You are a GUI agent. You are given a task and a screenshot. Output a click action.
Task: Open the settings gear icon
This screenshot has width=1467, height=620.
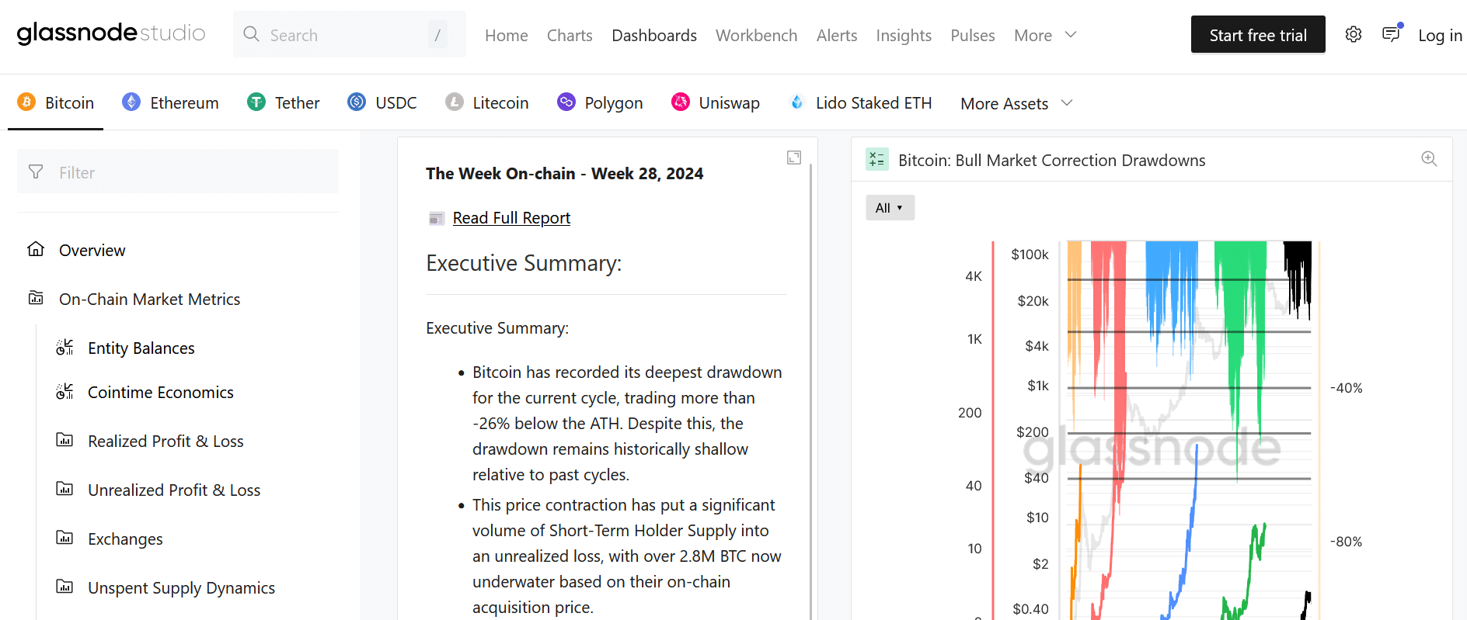[x=1354, y=34]
